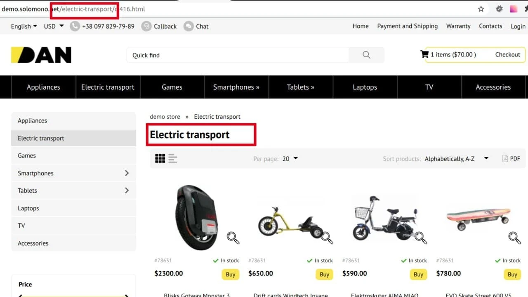Zoom the Gotway Monster unicycle image
The height and width of the screenshot is (297, 528).
point(233,238)
